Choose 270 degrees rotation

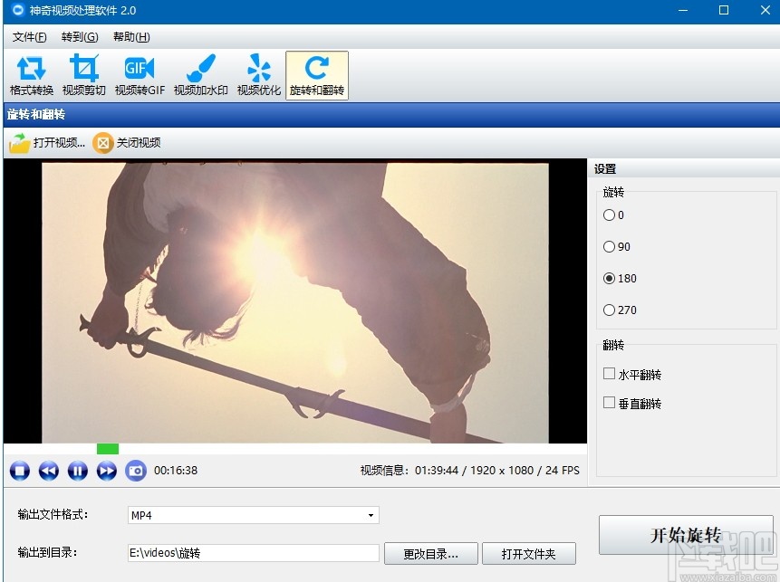(610, 310)
